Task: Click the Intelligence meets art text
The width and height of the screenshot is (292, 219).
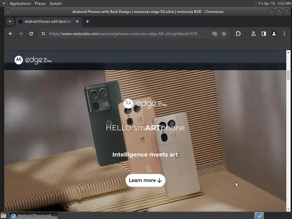Action: pos(145,155)
